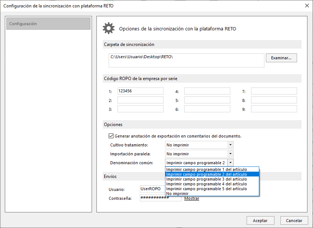This screenshot has width=313, height=228.
Task: Click the Contraseña password field
Action: pyautogui.click(x=161, y=198)
